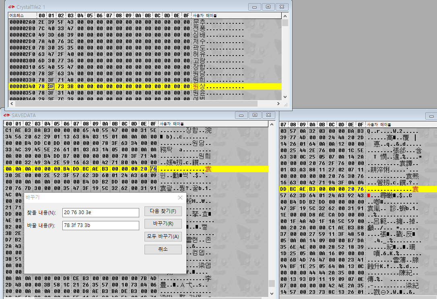Close the 바꾸기 dialog with X
The image size is (437, 299).
180,198
